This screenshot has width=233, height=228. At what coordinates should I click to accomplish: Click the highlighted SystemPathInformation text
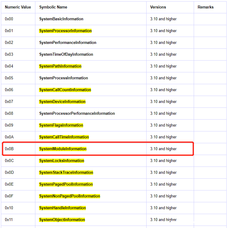(x=60, y=66)
